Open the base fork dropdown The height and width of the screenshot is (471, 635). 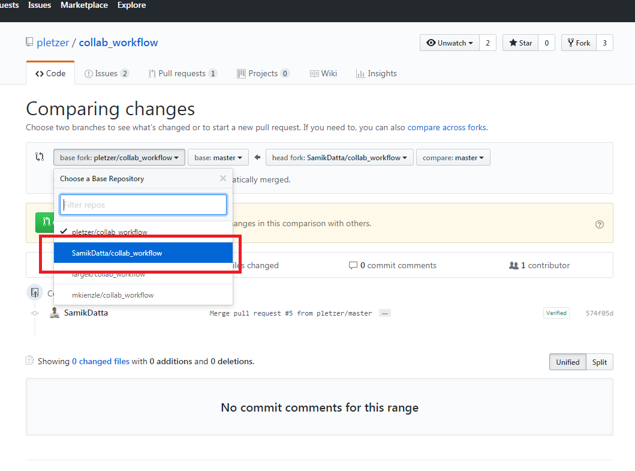click(119, 157)
